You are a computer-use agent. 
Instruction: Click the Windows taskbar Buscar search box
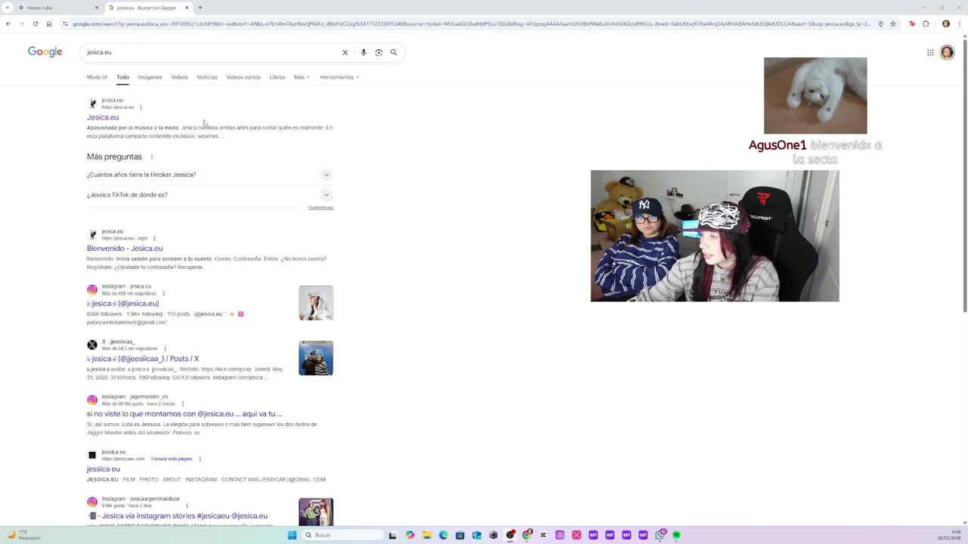tap(343, 535)
